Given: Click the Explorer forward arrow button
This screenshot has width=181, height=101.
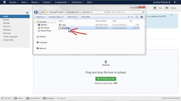Looking at the screenshot, I should (40, 12).
